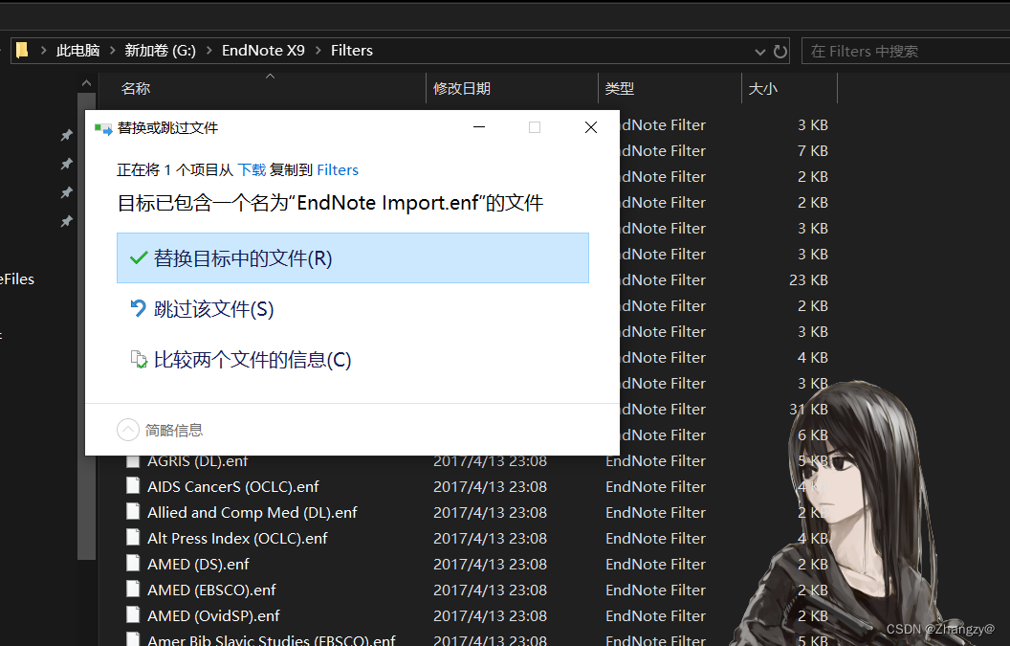Click date cell of AMED (DS).enf row
Viewport: 1010px width, 646px height.
point(491,564)
